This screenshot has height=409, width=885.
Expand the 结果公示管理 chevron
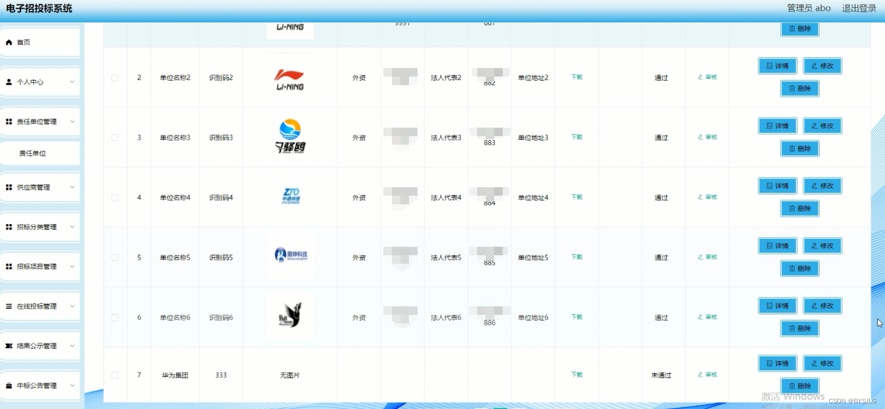72,346
